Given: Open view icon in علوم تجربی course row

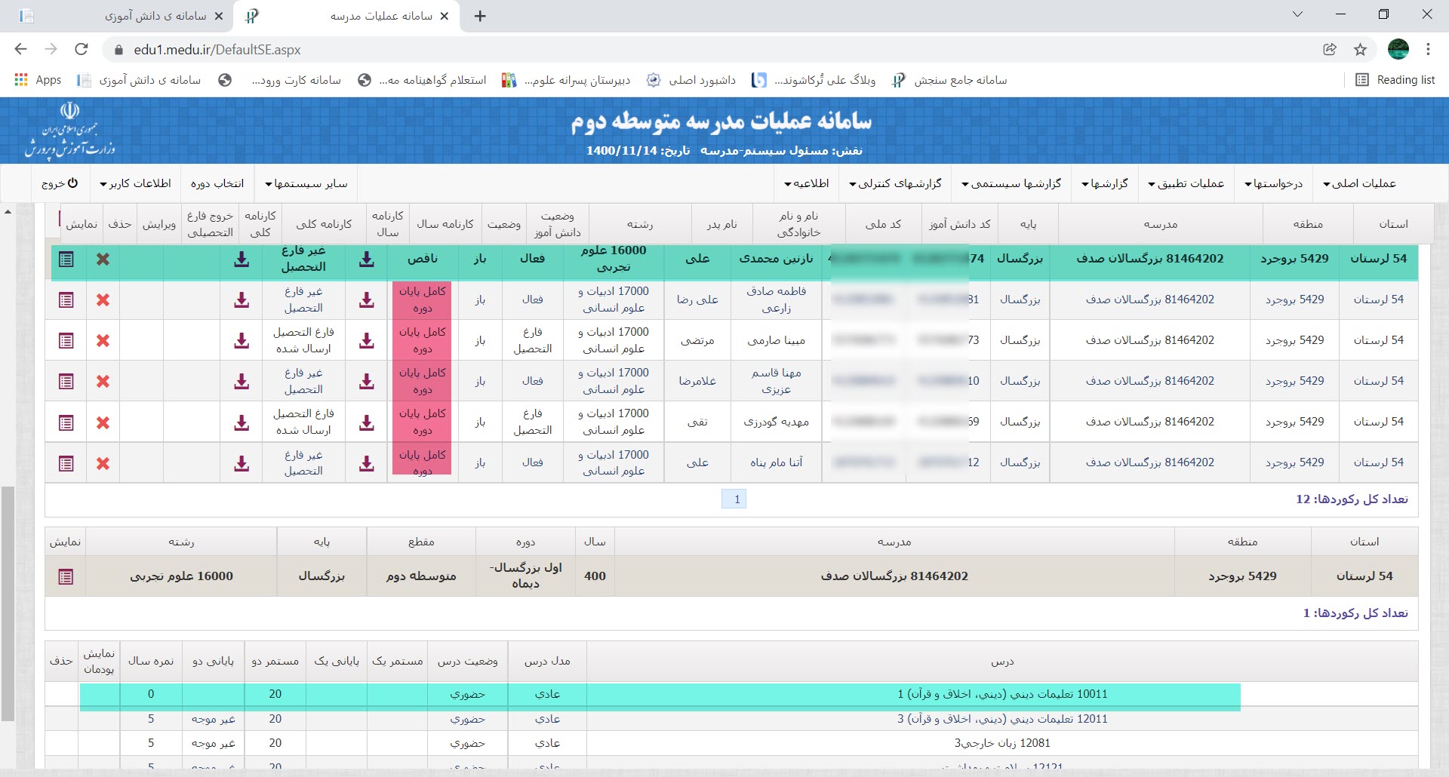Looking at the screenshot, I should 66,577.
